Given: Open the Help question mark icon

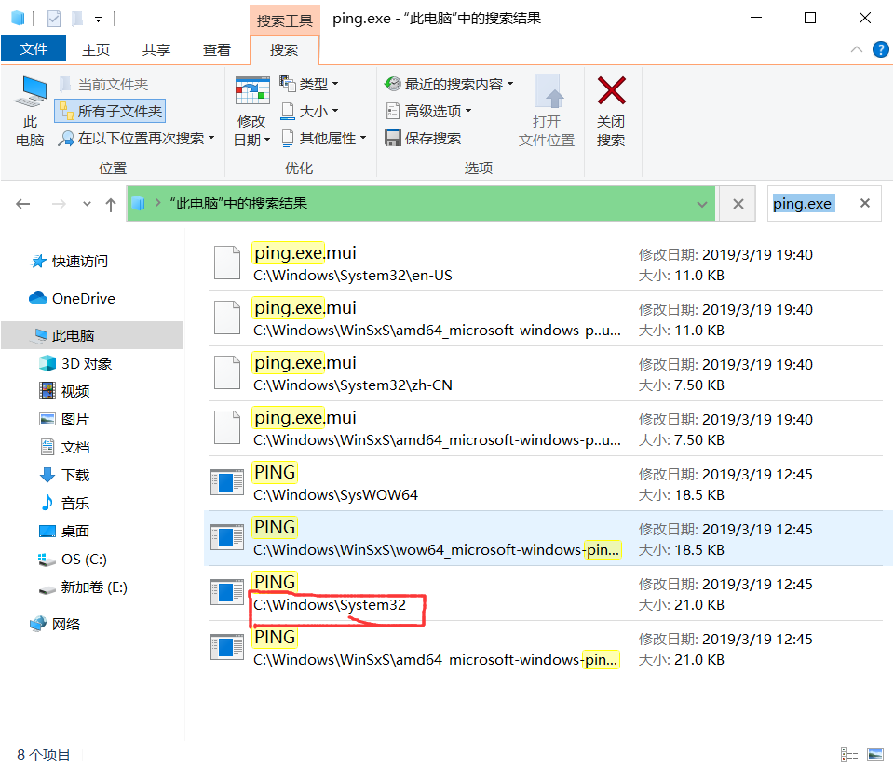Looking at the screenshot, I should (x=881, y=48).
